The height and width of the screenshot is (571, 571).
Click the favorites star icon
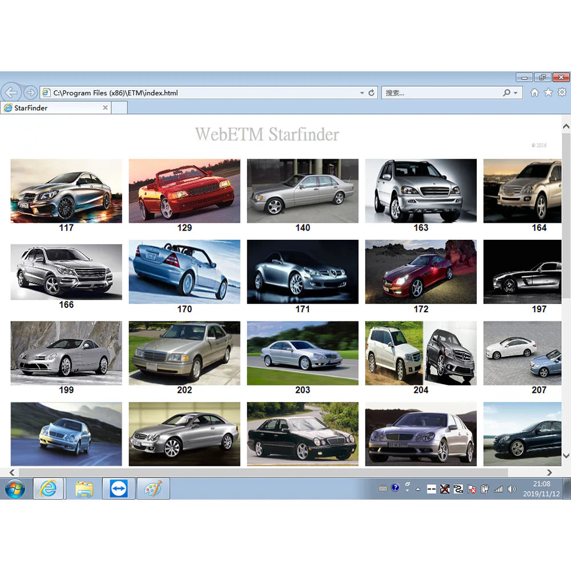(548, 92)
